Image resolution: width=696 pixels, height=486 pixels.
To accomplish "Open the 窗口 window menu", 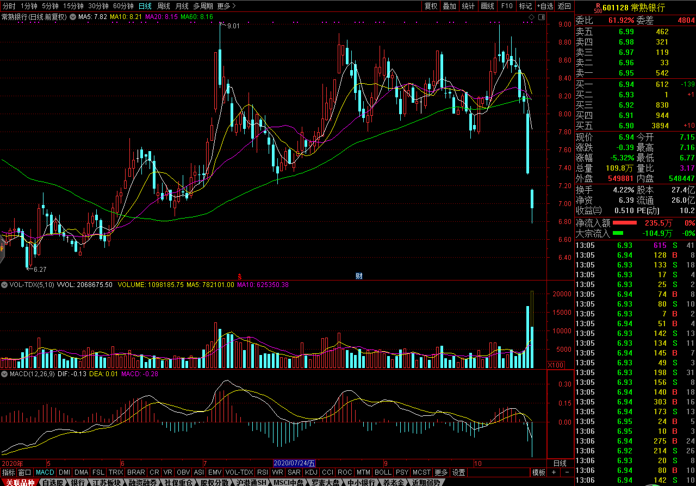I will click(25, 472).
